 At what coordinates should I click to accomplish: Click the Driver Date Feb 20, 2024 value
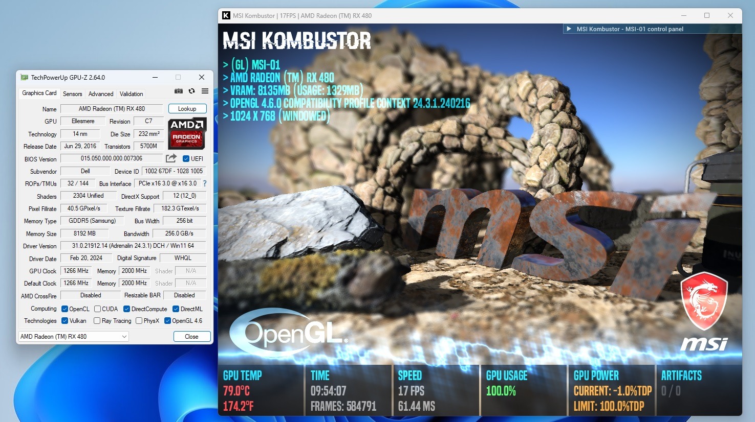86,258
